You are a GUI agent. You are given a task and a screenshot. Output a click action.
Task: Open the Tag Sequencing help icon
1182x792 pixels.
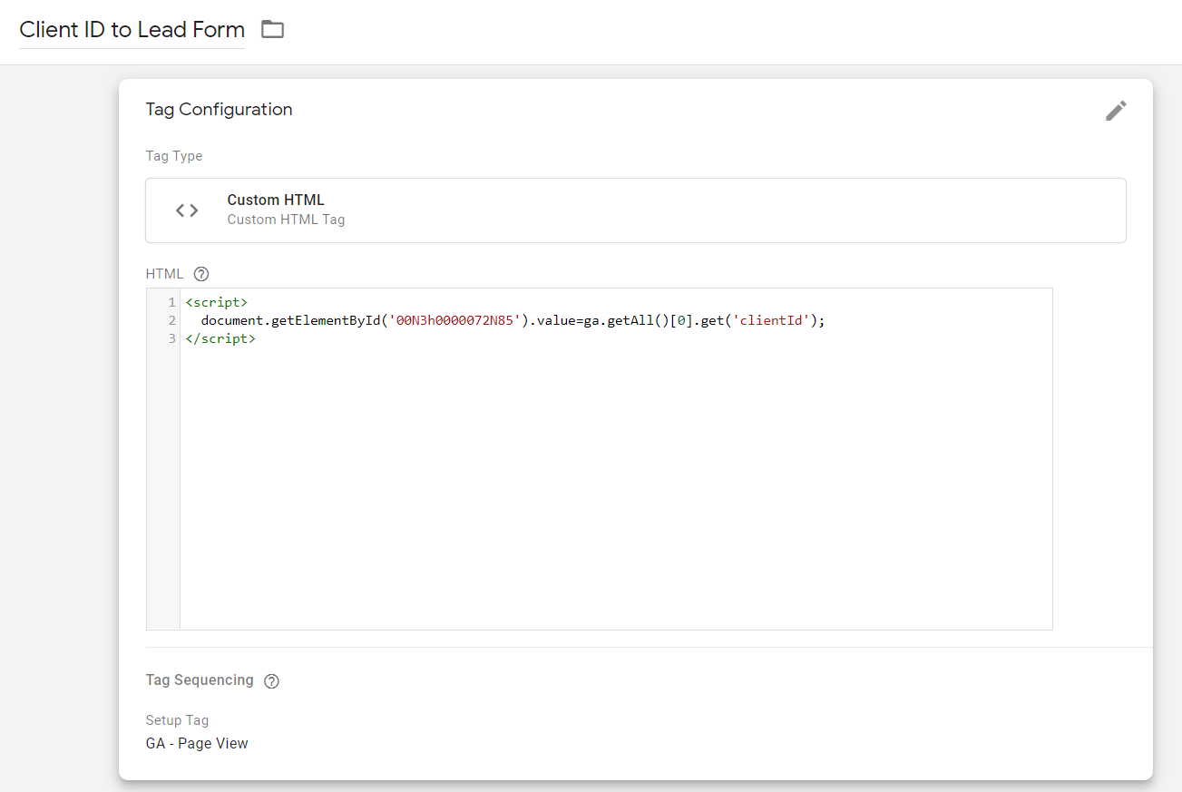[x=271, y=681]
